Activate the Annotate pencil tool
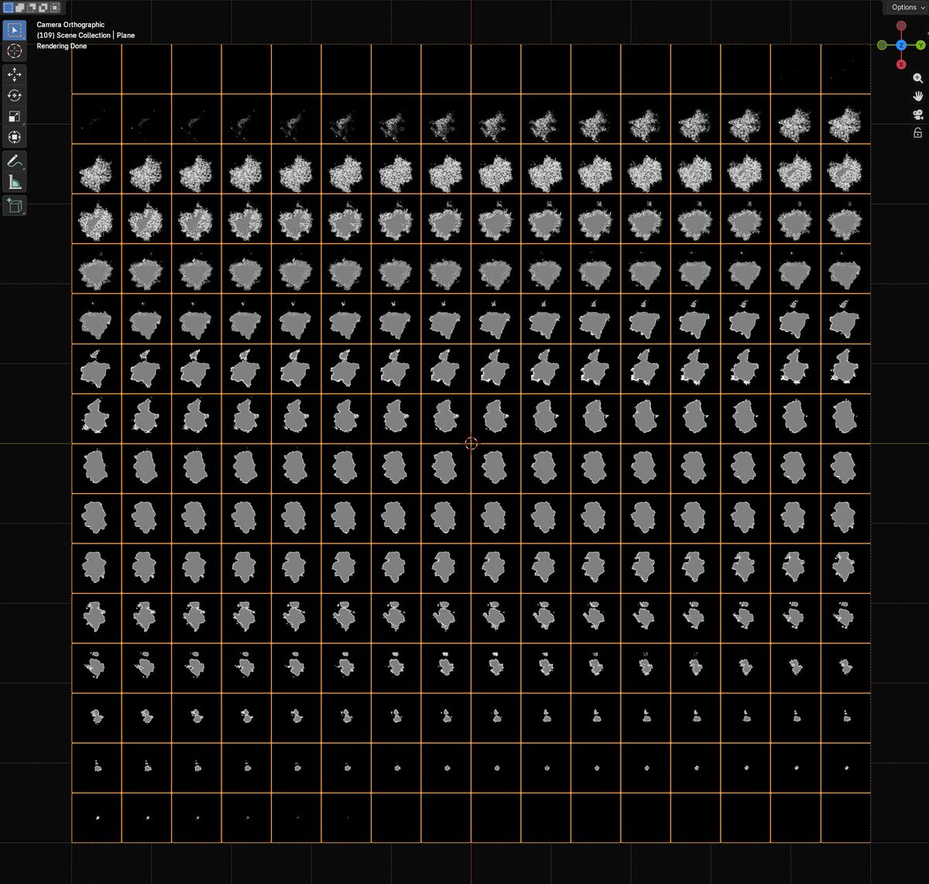Screen dimensions: 929x884 tap(15, 161)
